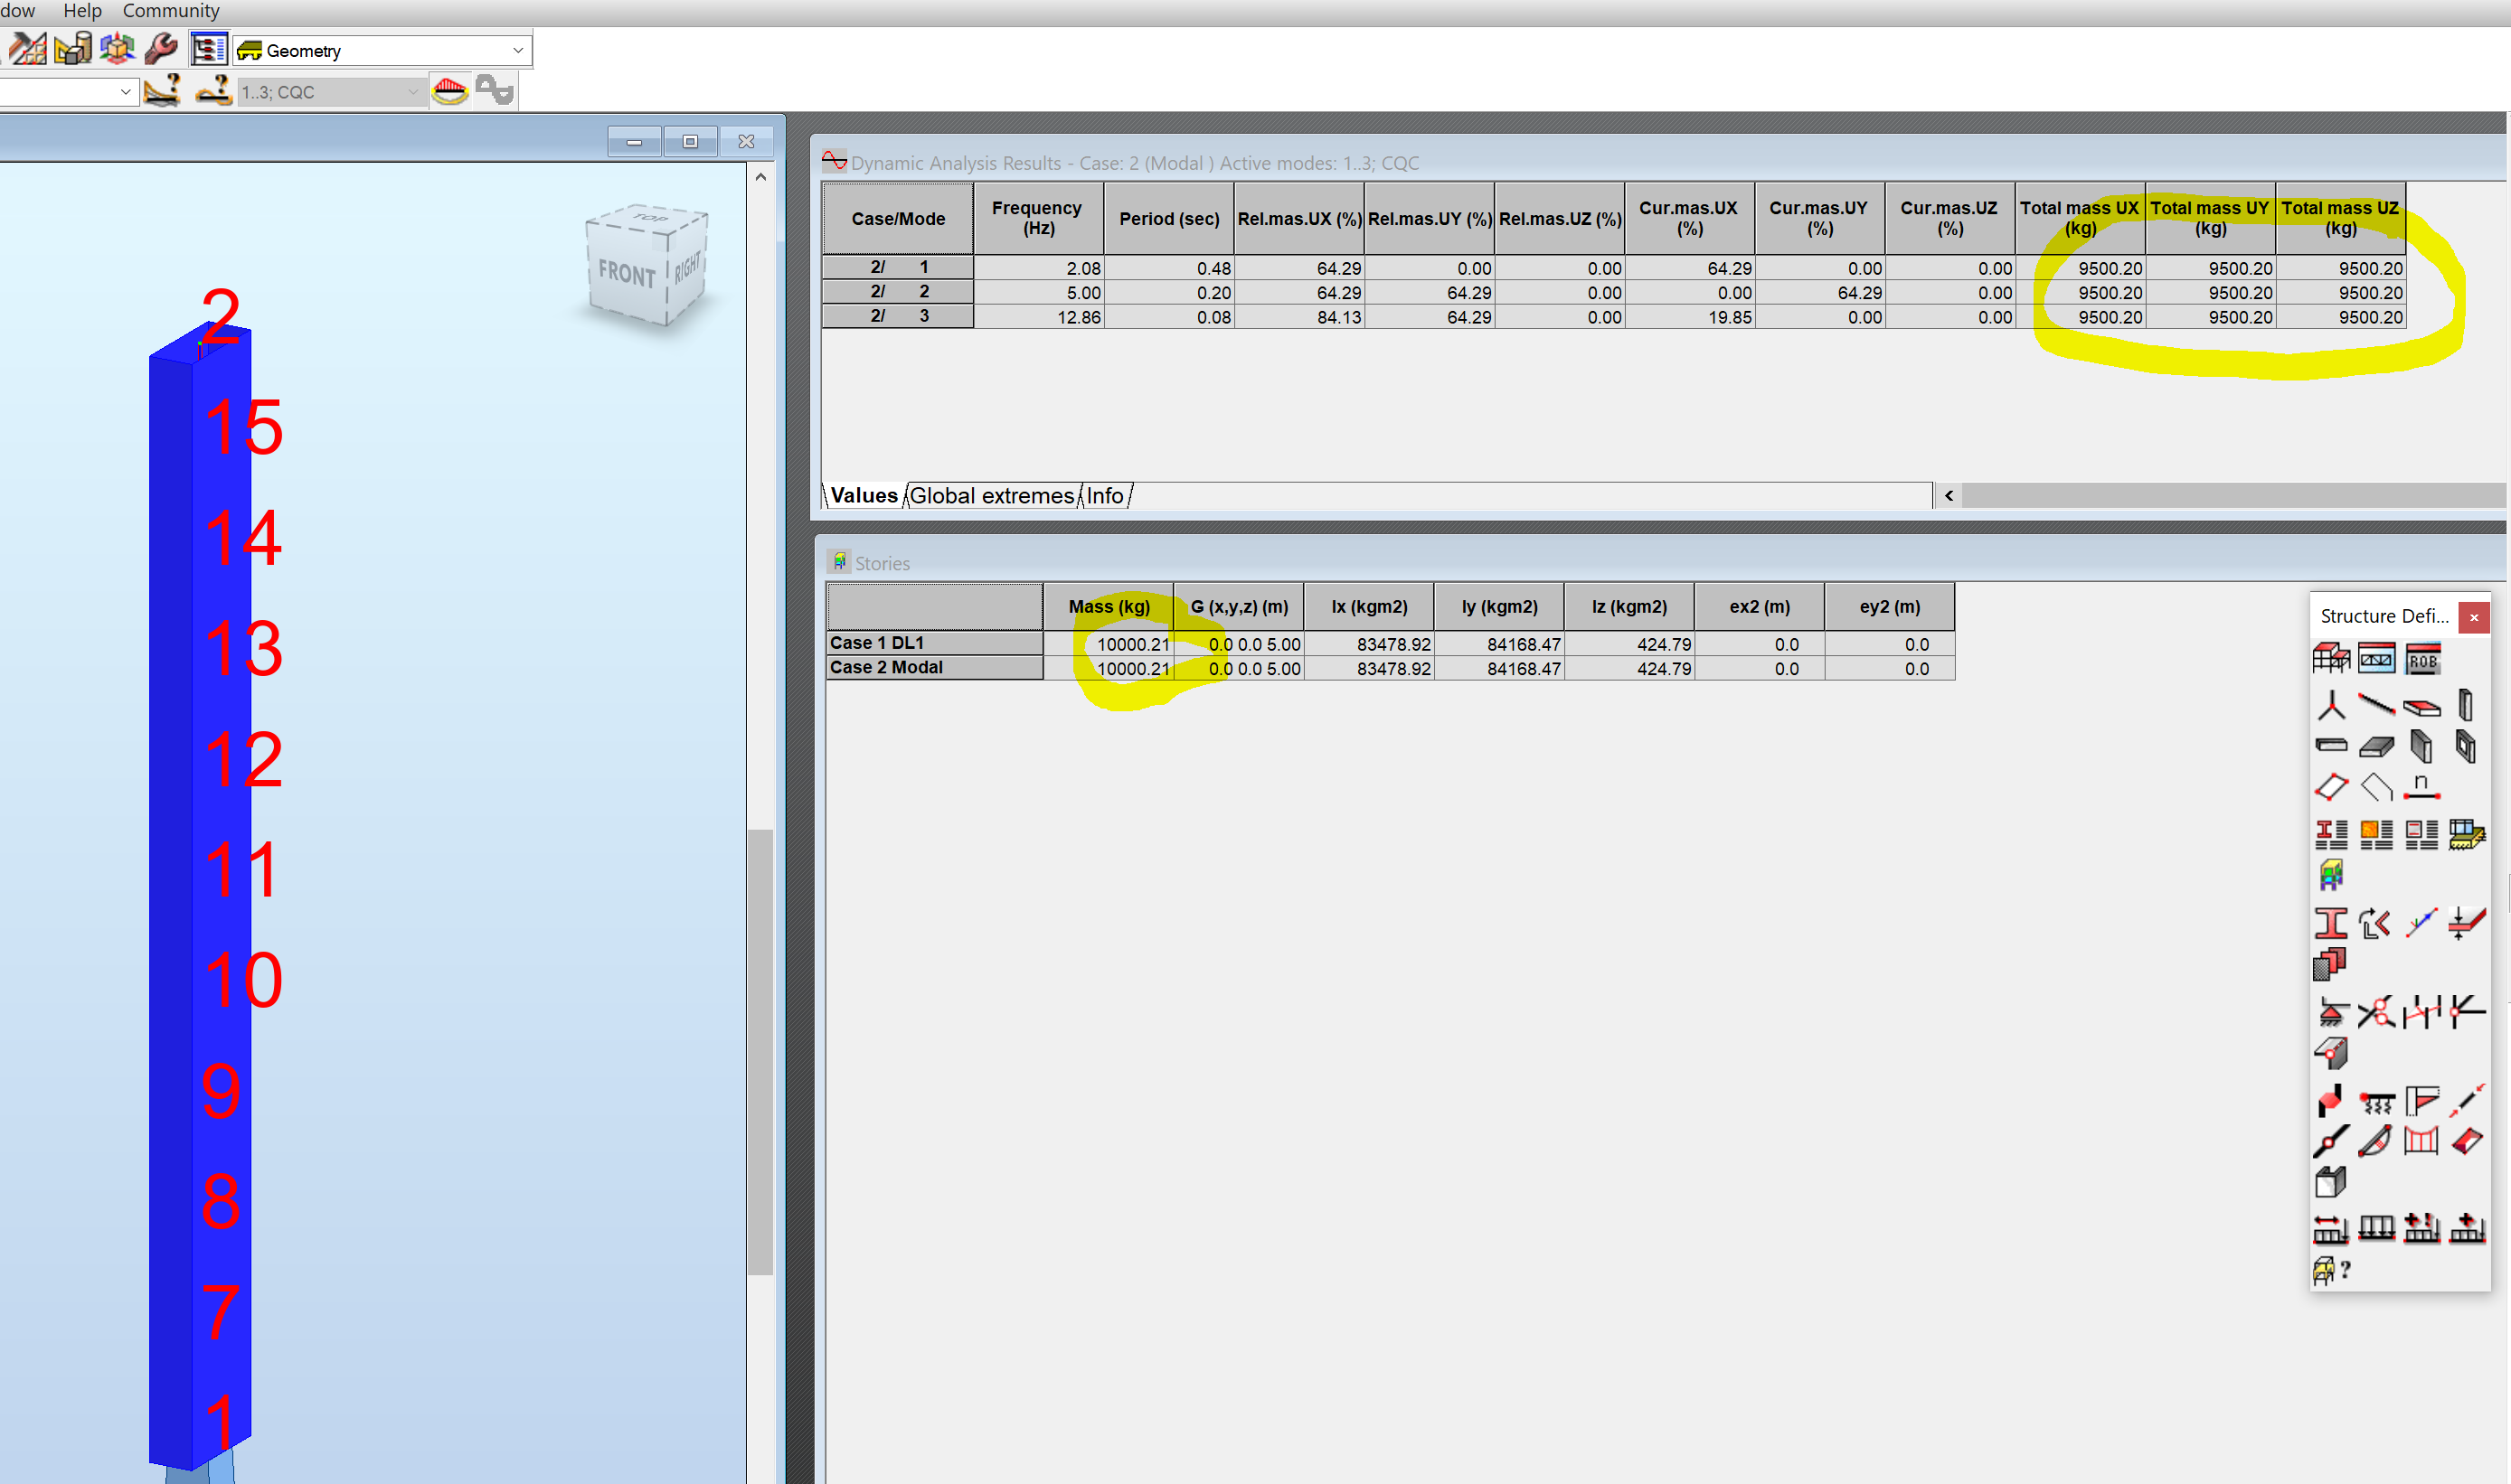The height and width of the screenshot is (1484, 2511).
Task: Open the ROB database icon in Structure Definition
Action: [2423, 659]
